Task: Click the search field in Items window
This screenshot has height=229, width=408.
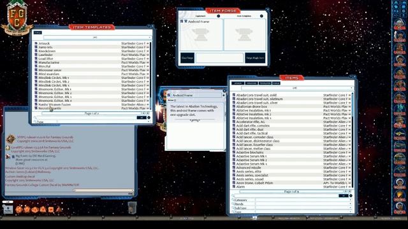Action: (286, 195)
